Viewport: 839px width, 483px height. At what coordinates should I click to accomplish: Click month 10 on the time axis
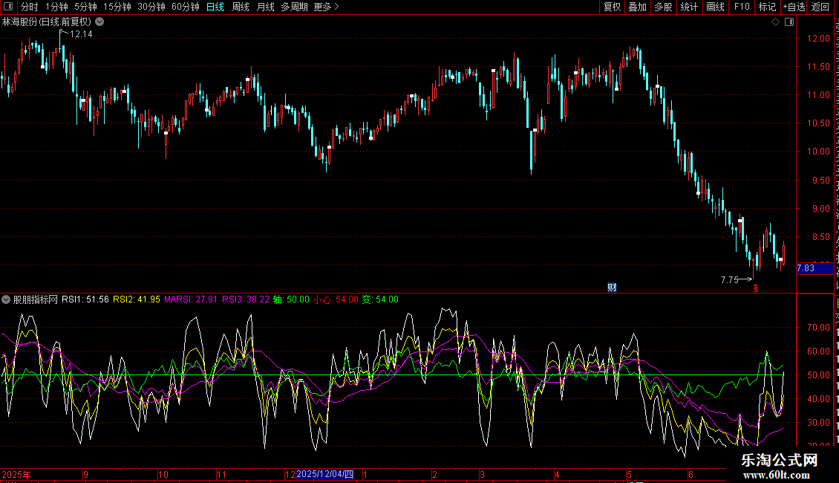(163, 474)
